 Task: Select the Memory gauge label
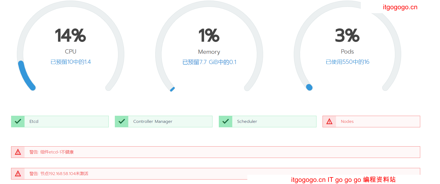[209, 52]
